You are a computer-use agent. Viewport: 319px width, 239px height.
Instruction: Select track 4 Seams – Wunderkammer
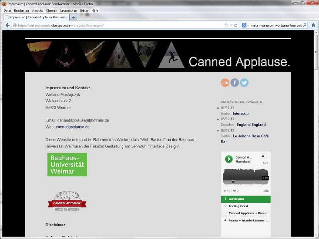(x=246, y=220)
